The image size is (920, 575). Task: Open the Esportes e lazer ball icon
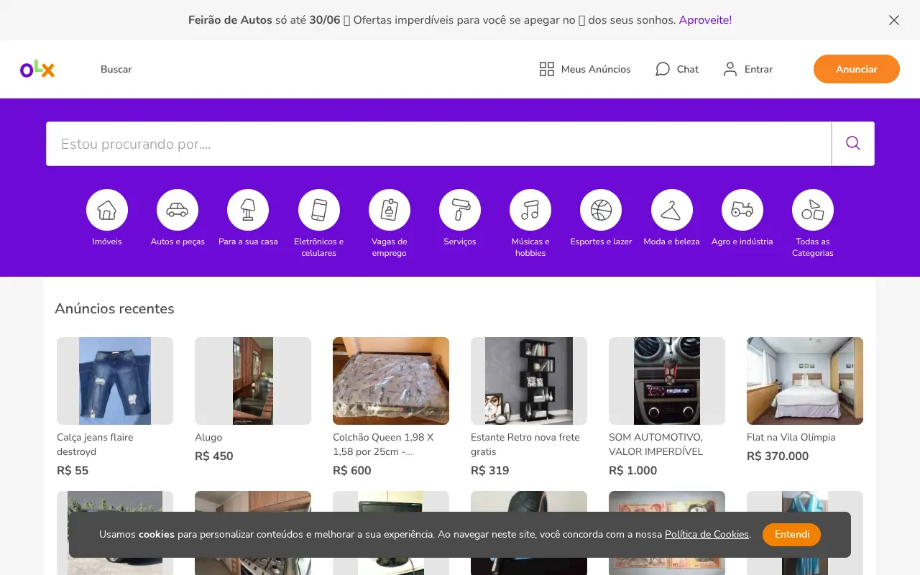(x=601, y=210)
